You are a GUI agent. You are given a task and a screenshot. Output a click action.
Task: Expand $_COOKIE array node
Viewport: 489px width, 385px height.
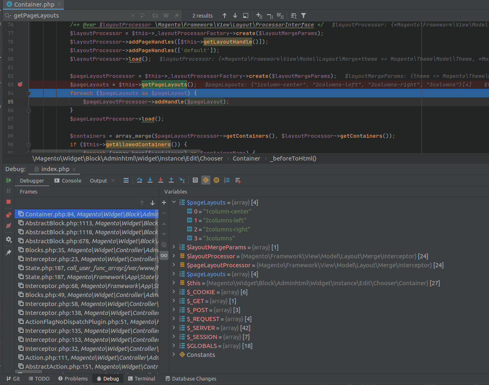point(174,292)
